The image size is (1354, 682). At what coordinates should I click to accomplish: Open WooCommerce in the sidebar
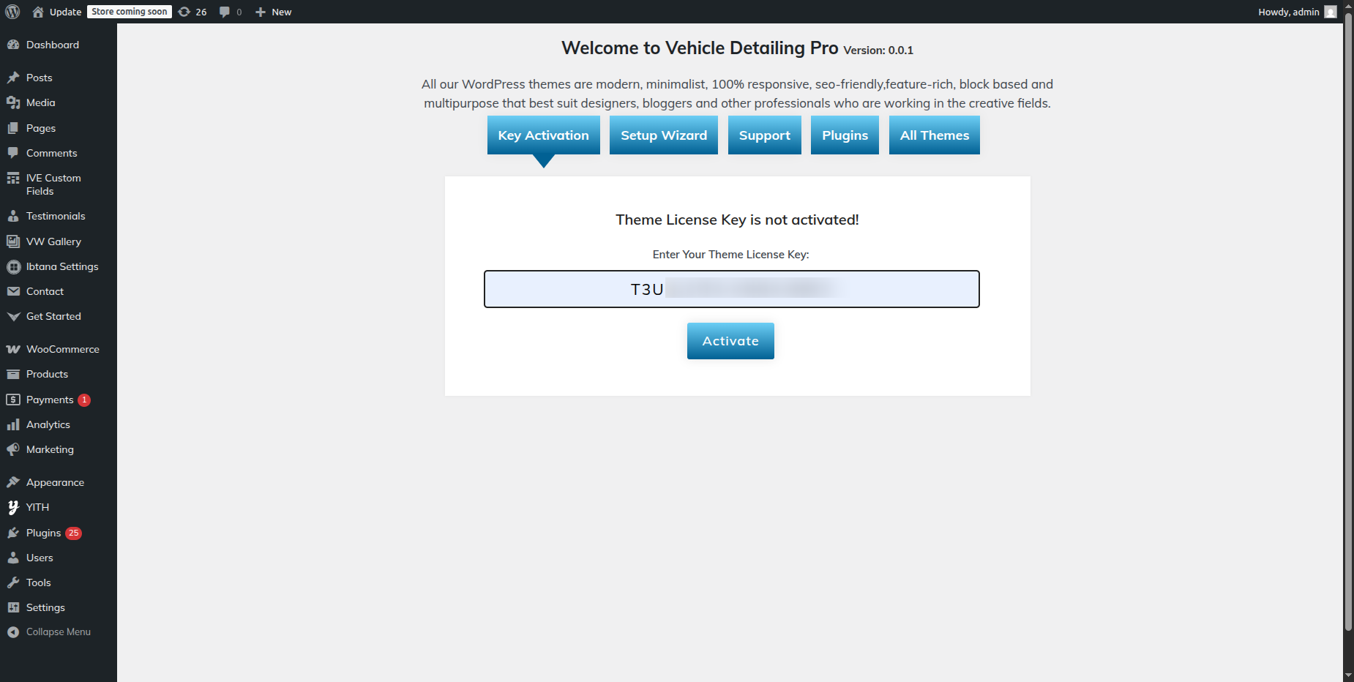62,349
